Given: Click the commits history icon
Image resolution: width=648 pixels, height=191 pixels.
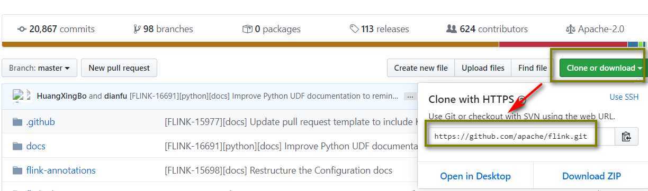Looking at the screenshot, I should (22, 29).
